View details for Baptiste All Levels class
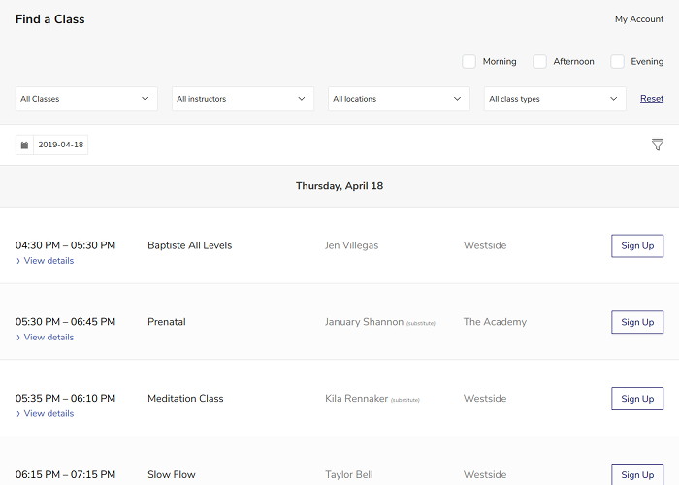Viewport: 679px width, 485px height. click(x=45, y=261)
